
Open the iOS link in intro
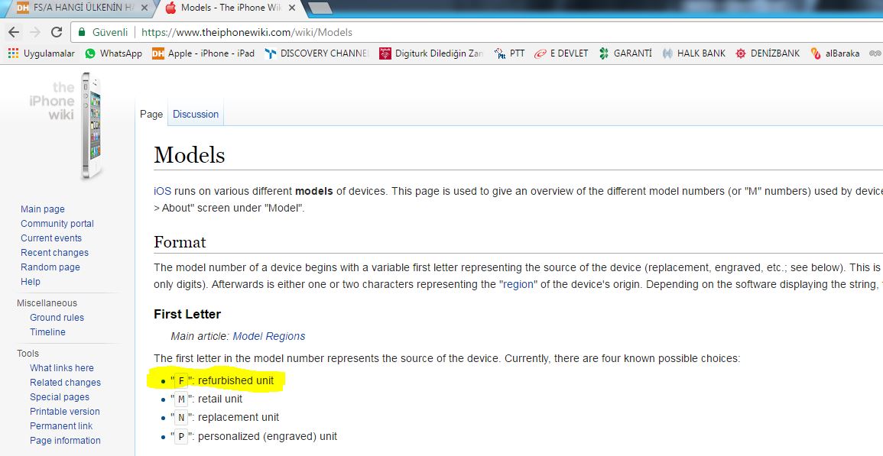point(162,192)
